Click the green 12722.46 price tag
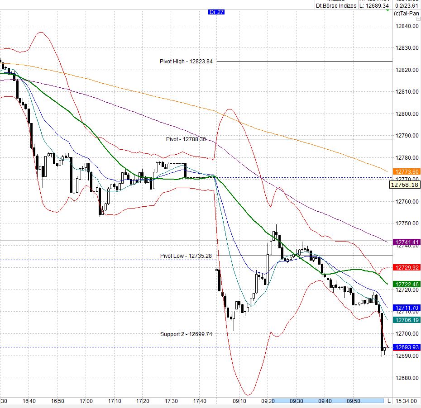This screenshot has height=408, width=421. point(407,284)
